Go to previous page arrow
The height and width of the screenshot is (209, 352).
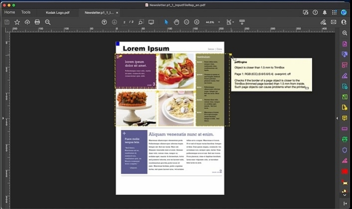[x=104, y=22]
